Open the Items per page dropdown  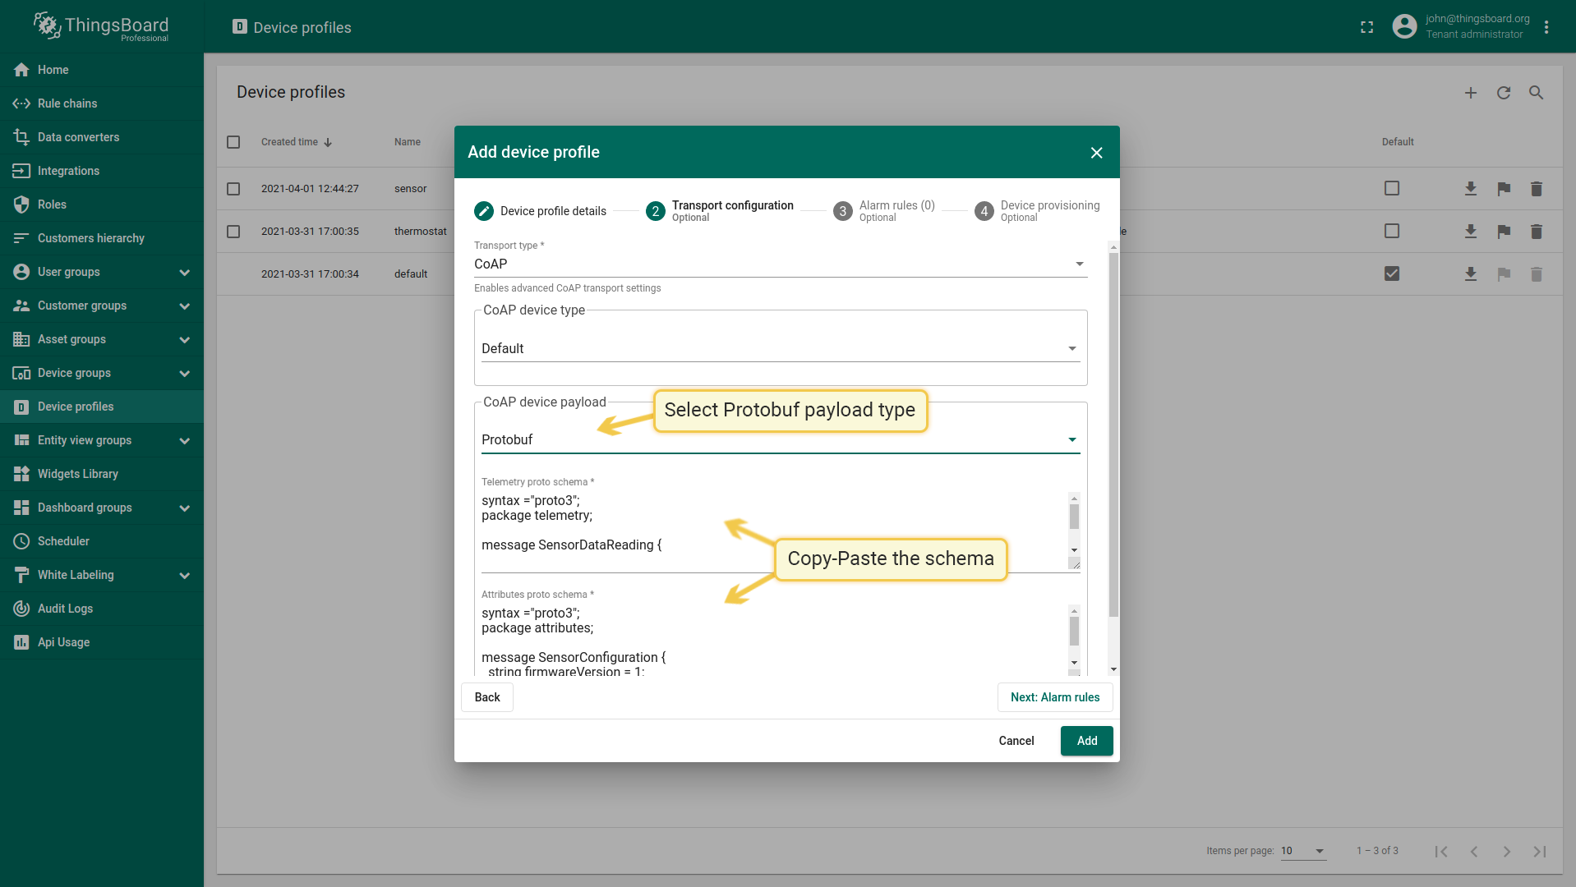(x=1303, y=851)
